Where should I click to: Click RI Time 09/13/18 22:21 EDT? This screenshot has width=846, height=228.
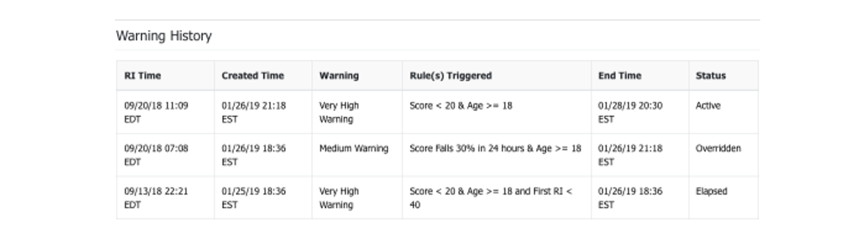tap(156, 198)
